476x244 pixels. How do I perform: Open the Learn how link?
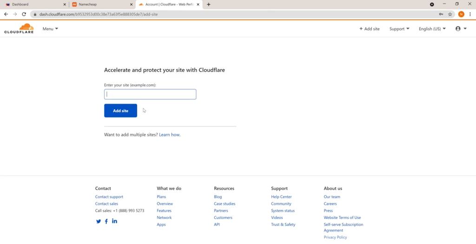click(170, 135)
